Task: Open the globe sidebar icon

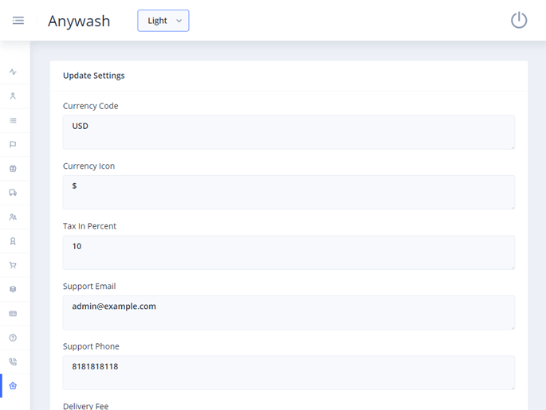Action: coord(13,169)
